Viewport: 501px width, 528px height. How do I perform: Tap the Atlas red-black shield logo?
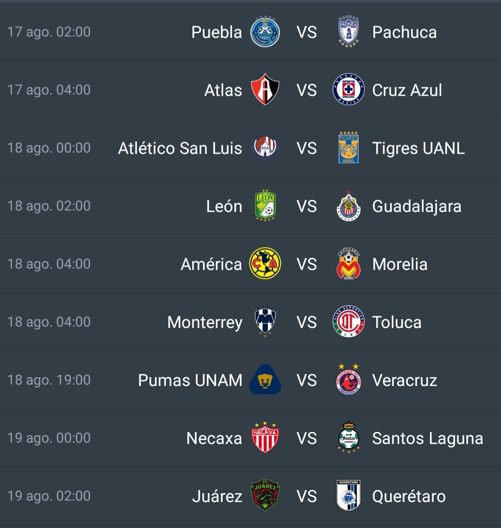click(265, 89)
